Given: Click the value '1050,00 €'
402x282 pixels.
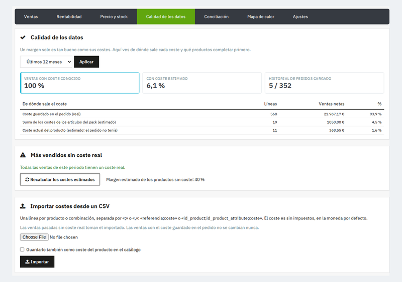Looking at the screenshot, I should coord(336,122).
